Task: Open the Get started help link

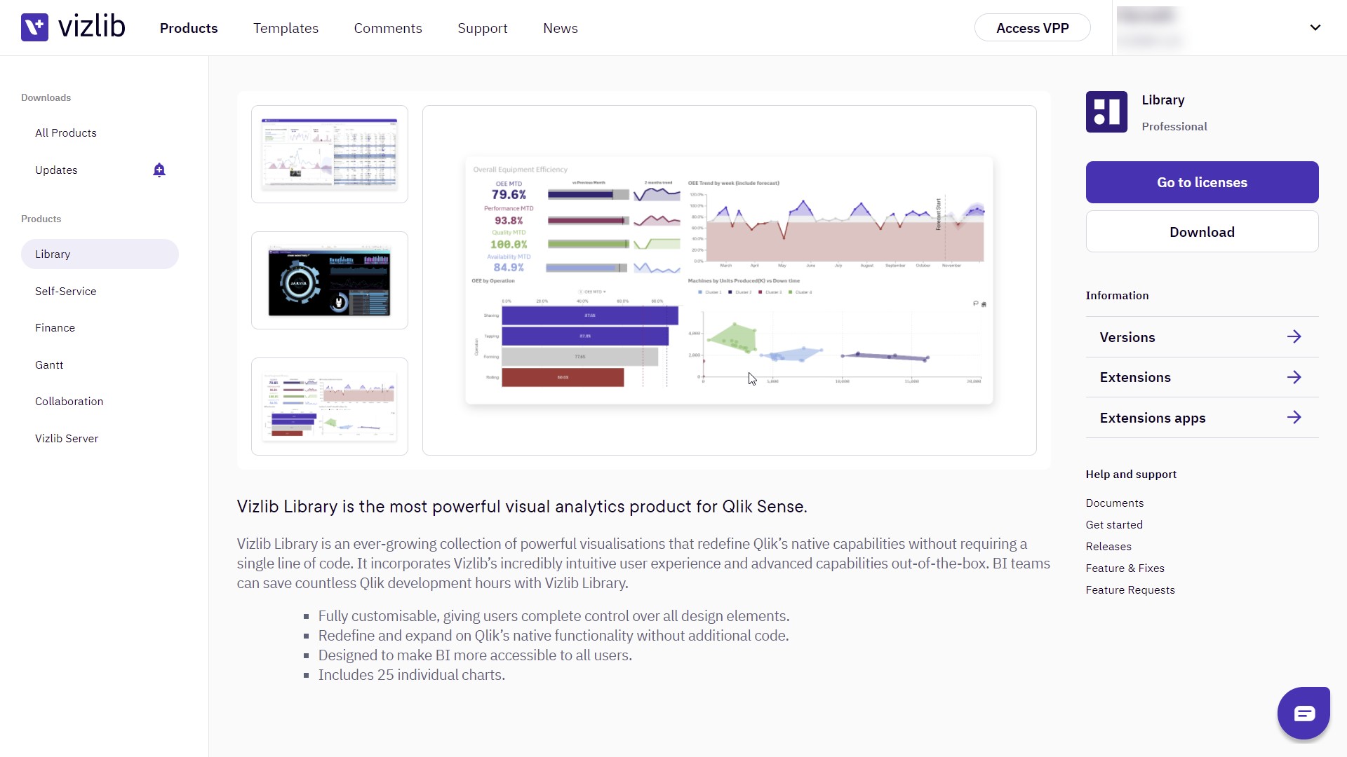Action: 1114,525
